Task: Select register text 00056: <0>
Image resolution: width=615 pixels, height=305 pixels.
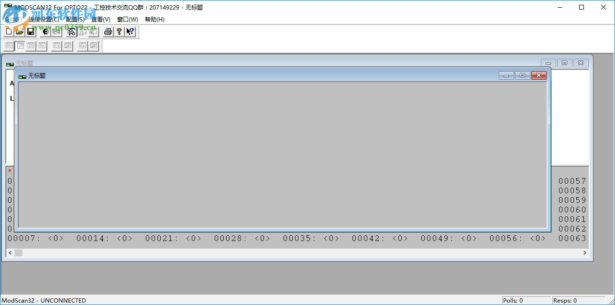Action: (517, 238)
